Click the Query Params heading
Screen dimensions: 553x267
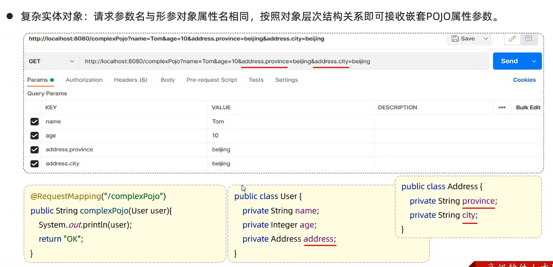tap(47, 93)
